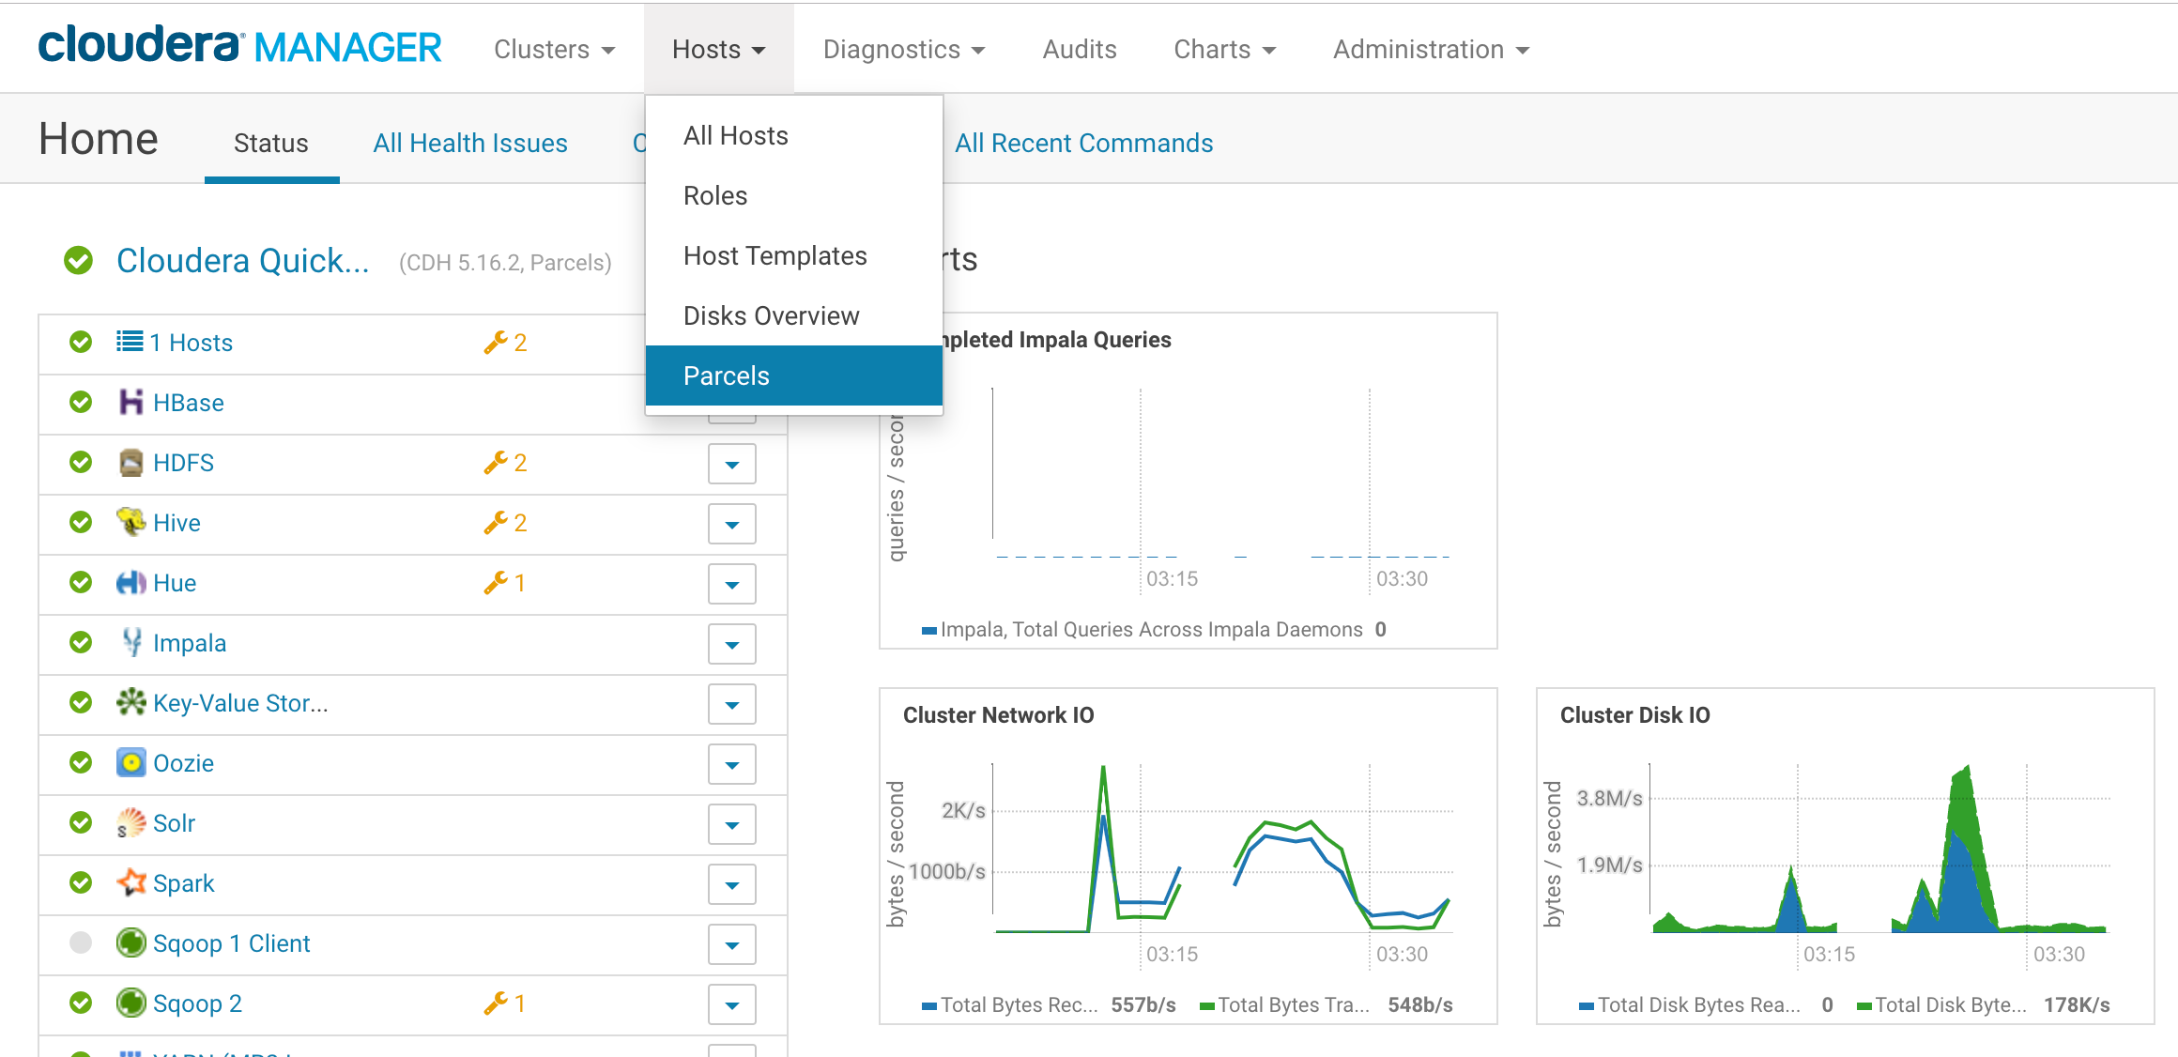
Task: Click the 1 Hosts link
Action: tap(191, 343)
